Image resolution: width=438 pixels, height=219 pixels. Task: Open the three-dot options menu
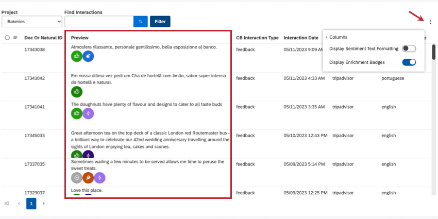(430, 22)
